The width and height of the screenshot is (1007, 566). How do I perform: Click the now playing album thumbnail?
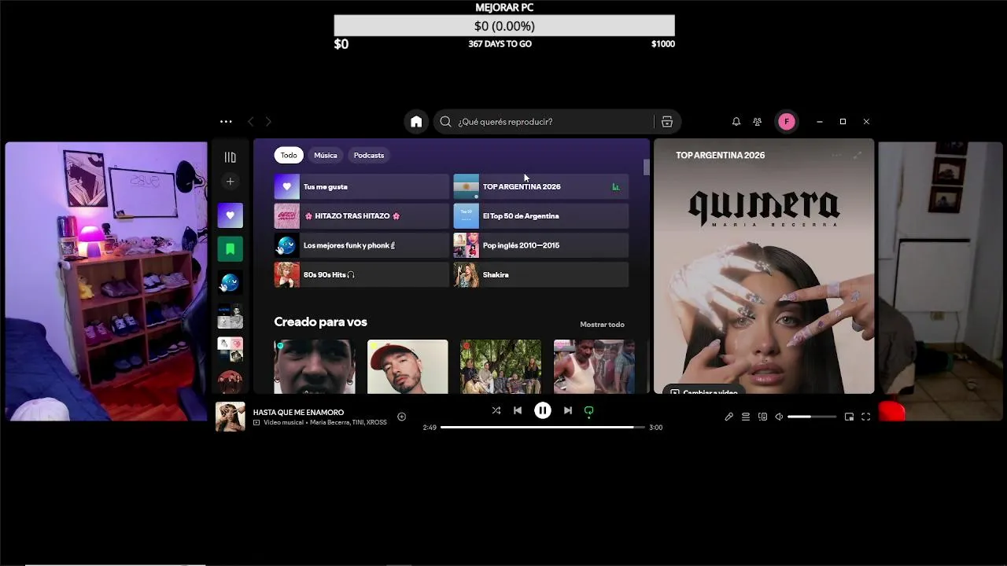231,417
